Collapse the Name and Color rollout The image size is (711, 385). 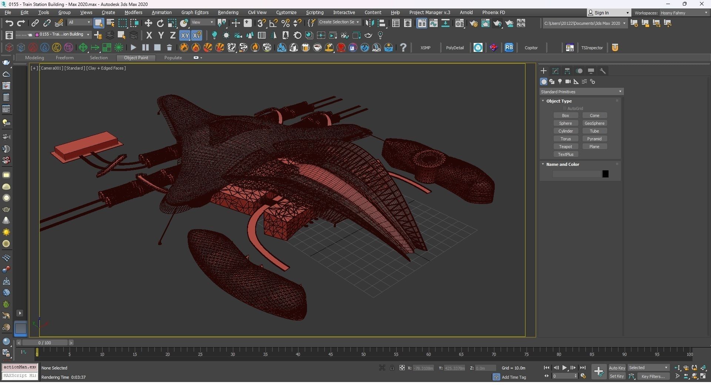click(543, 164)
